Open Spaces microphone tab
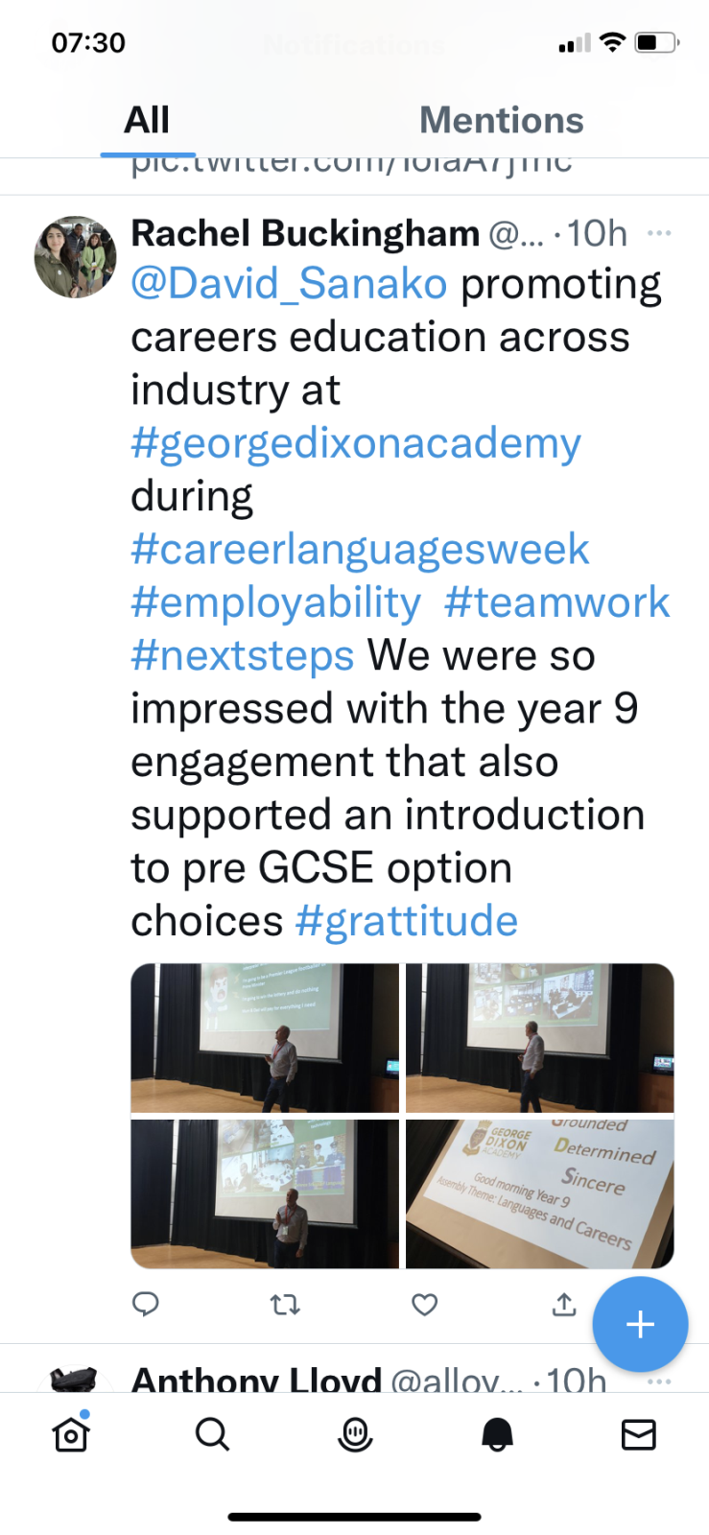 click(355, 1434)
